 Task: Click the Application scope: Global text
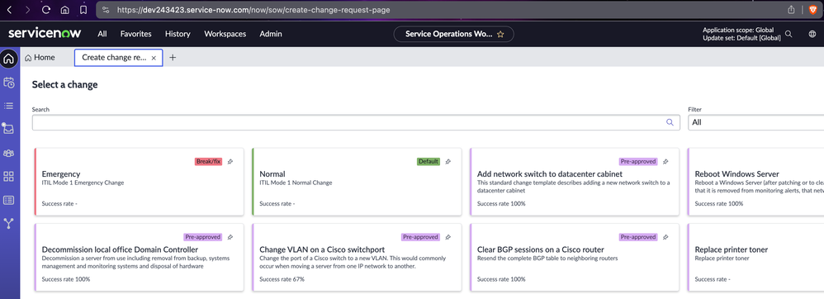point(738,30)
